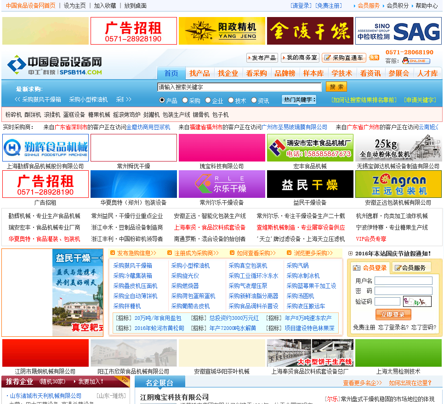Image resolution: width=444 pixels, height=404 pixels.
Task: Open the 2016 国庆节放假通知 announcement
Action: (x=393, y=254)
